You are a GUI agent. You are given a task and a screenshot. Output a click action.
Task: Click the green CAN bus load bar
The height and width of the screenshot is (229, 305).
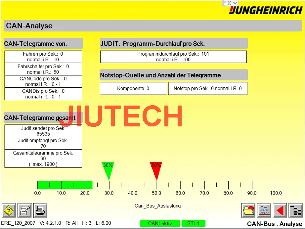[x=65, y=185]
